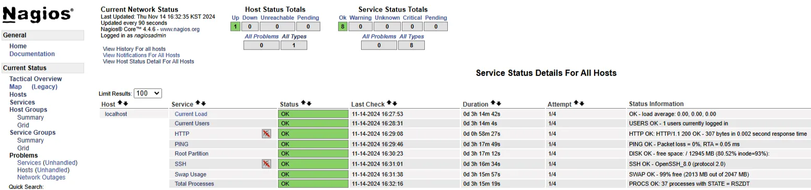Visit the www.nagios.org link

[x=180, y=30]
